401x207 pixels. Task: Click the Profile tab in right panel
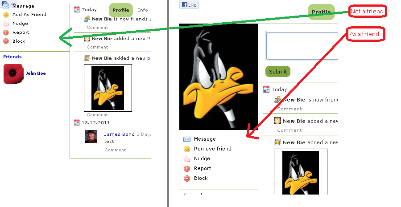click(321, 12)
